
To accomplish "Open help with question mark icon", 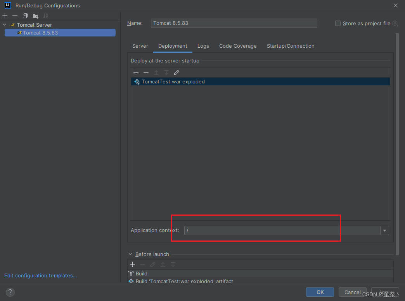I will (x=10, y=292).
